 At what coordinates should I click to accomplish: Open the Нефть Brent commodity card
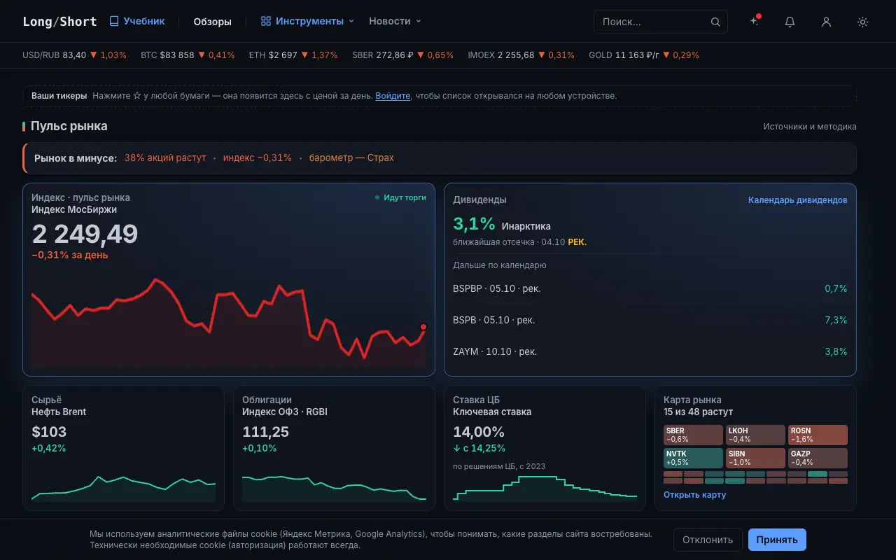pyautogui.click(x=123, y=448)
